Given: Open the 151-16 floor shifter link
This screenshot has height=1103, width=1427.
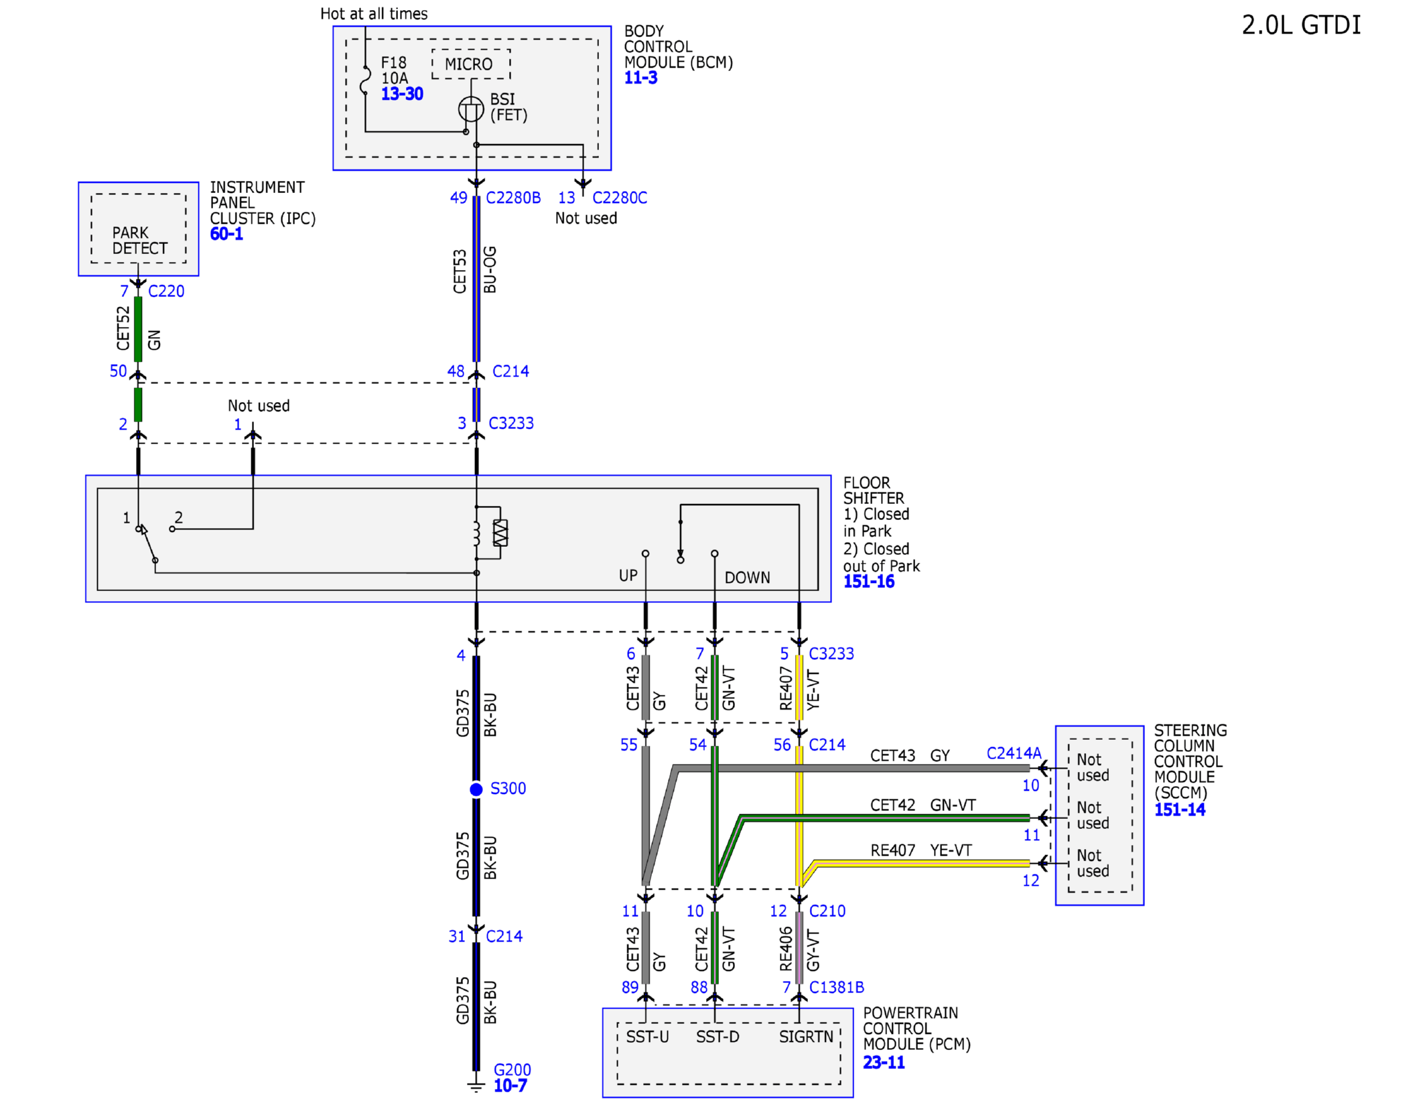Looking at the screenshot, I should [868, 581].
